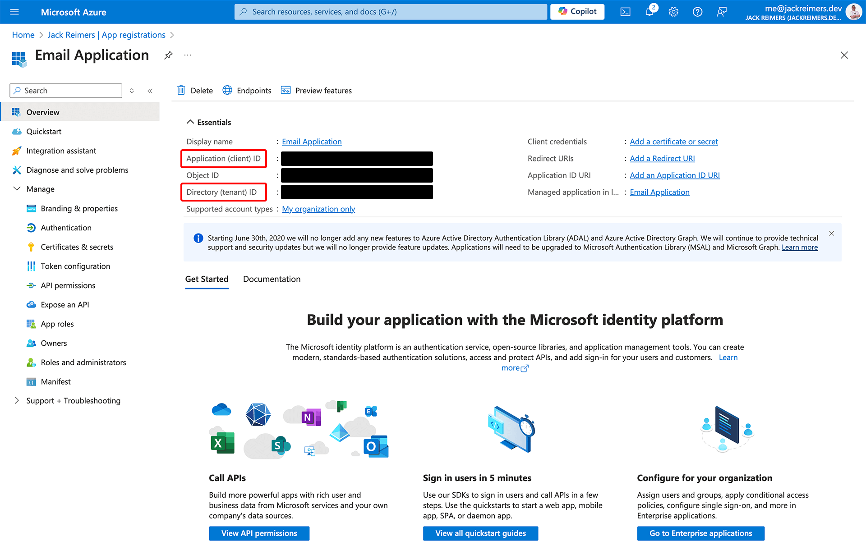Screen dimensions: 866x541
Task: Go to Home breadcrumb
Action: 23,35
